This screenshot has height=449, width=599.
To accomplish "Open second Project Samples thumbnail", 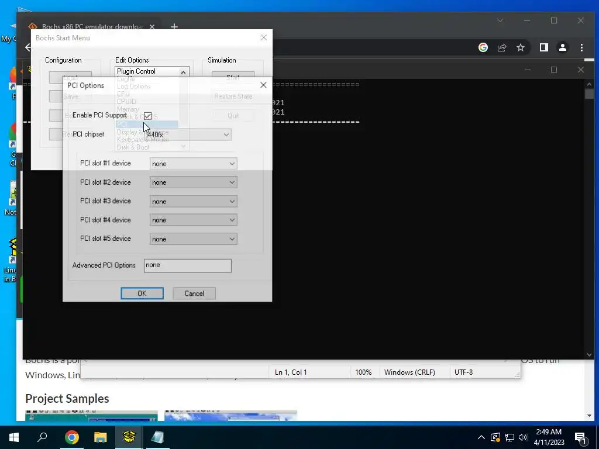I will click(230, 416).
